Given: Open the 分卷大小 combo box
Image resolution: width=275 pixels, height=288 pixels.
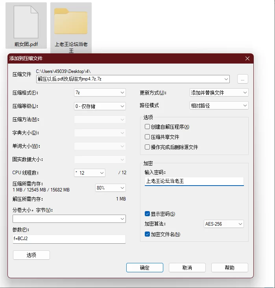Looking at the screenshot, I should click(x=69, y=219).
